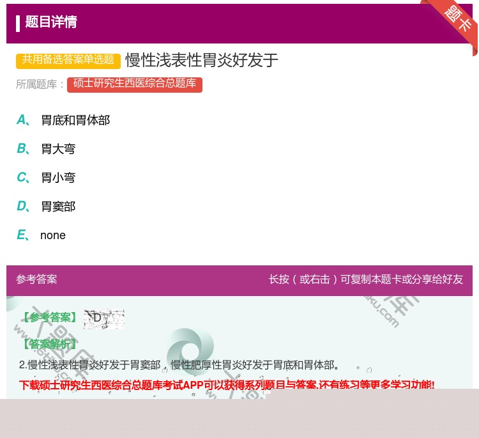
Task: Select answer B 胃大弯
Action: 46,149
